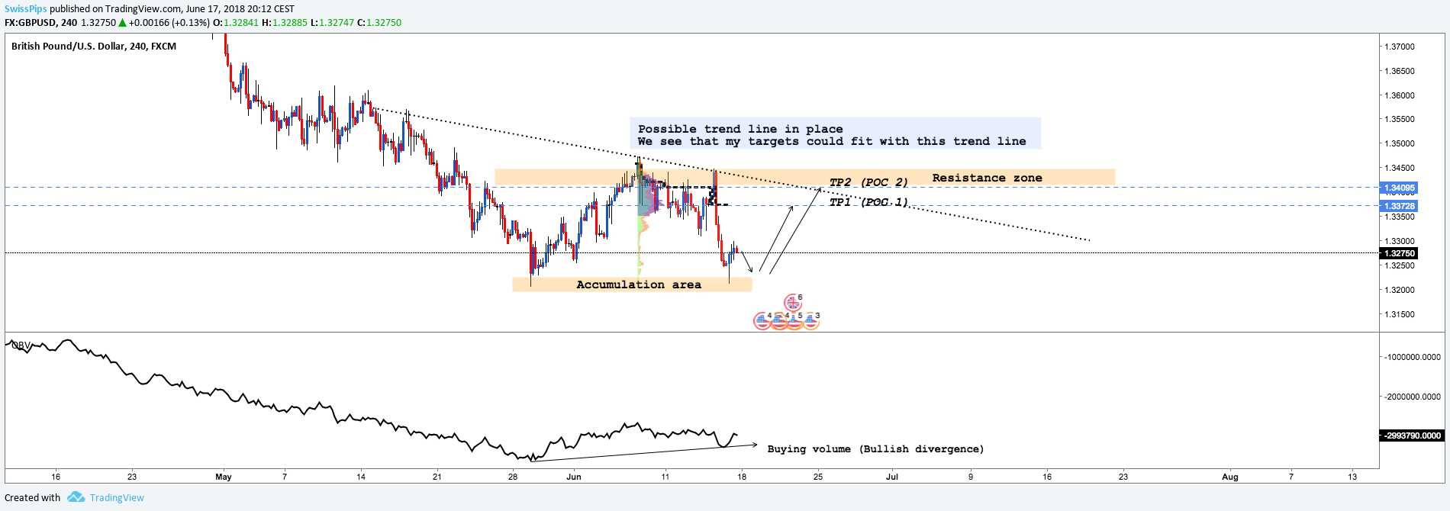Viewport: 1450px width, 511px height.
Task: Click the OBV indicator label
Action: coord(21,345)
